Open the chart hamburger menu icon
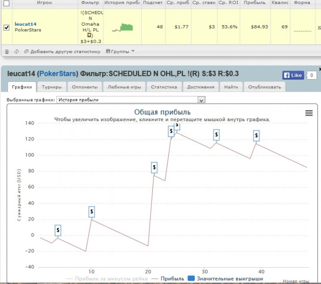This screenshot has height=284, width=321. [309, 113]
